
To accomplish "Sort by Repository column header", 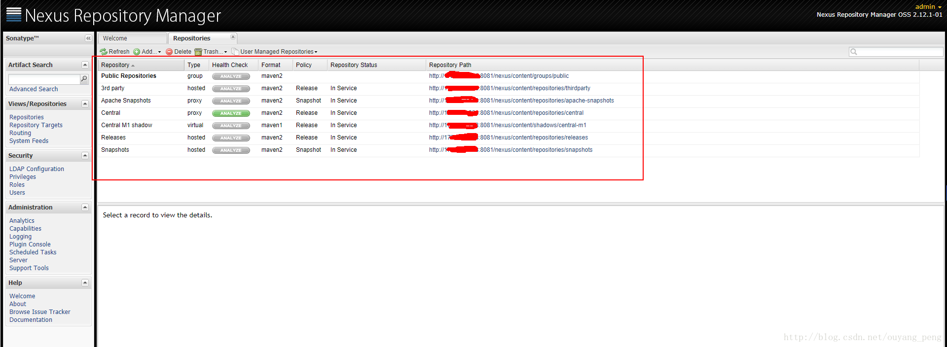I will tap(141, 65).
